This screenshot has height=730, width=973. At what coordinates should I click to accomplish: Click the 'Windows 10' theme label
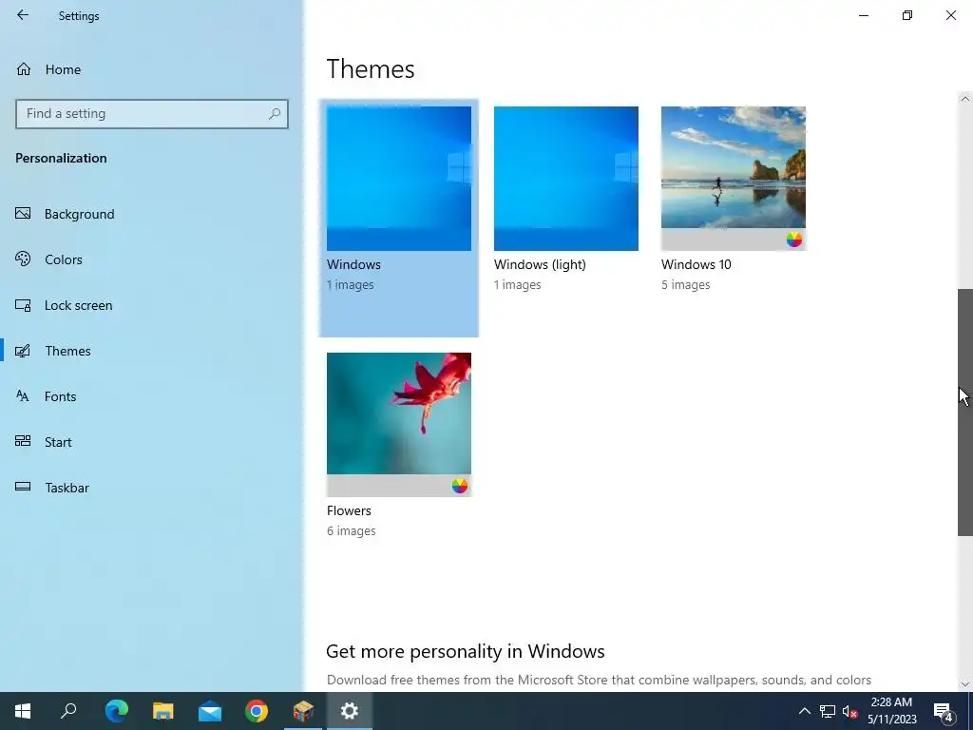click(696, 264)
